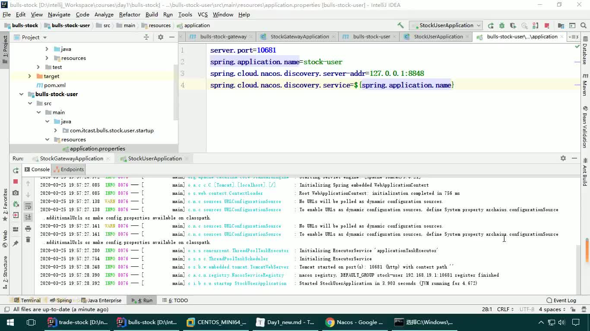This screenshot has height=331, width=590.
Task: Toggle soft-wrap in console
Action: click(28, 206)
